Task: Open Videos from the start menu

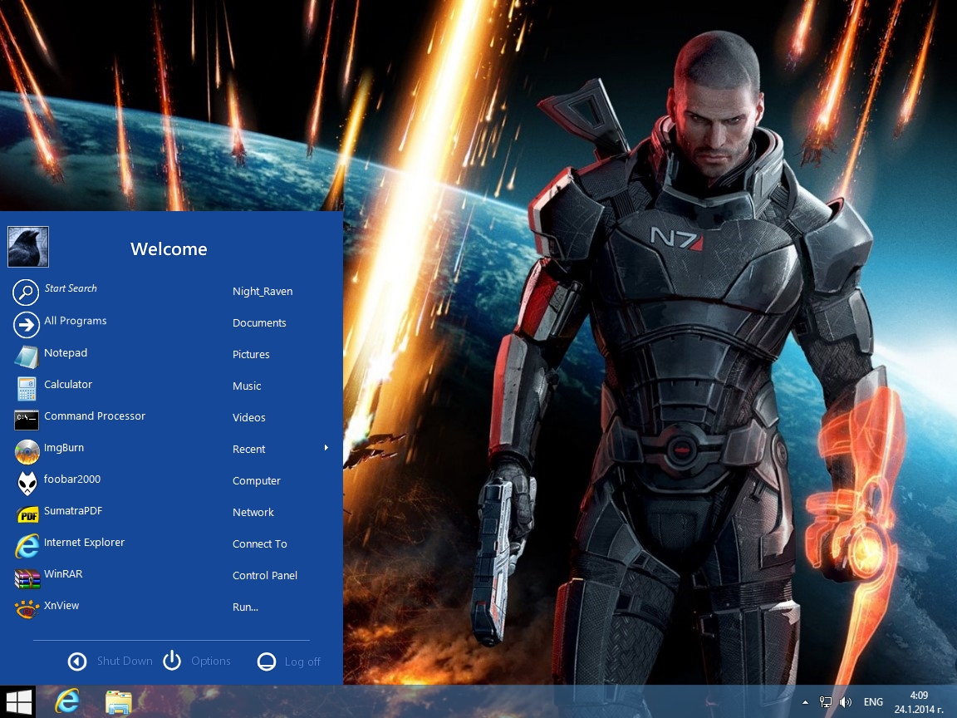Action: tap(249, 418)
